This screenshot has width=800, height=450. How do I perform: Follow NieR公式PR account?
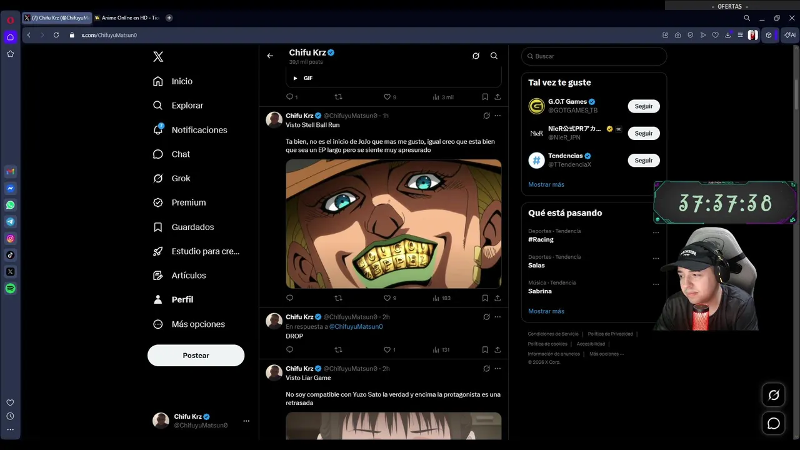tap(644, 133)
